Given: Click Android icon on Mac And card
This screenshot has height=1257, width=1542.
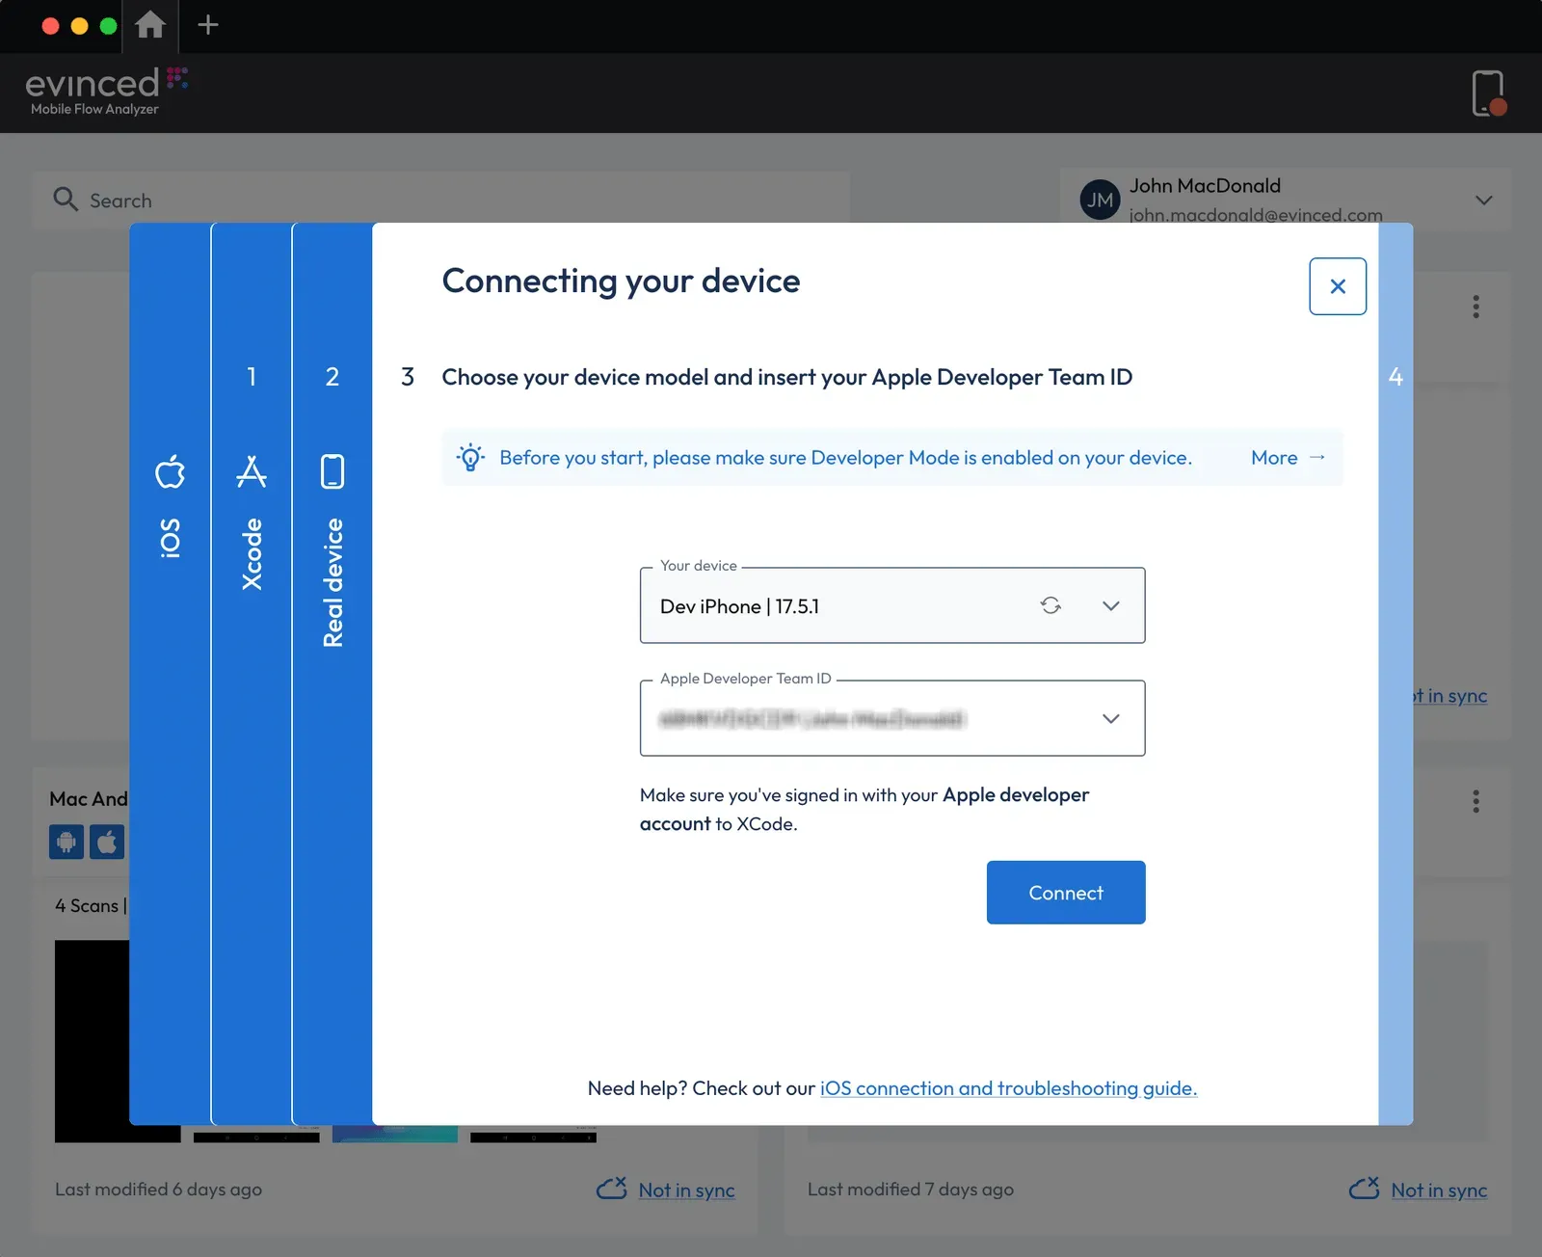Looking at the screenshot, I should 66,842.
